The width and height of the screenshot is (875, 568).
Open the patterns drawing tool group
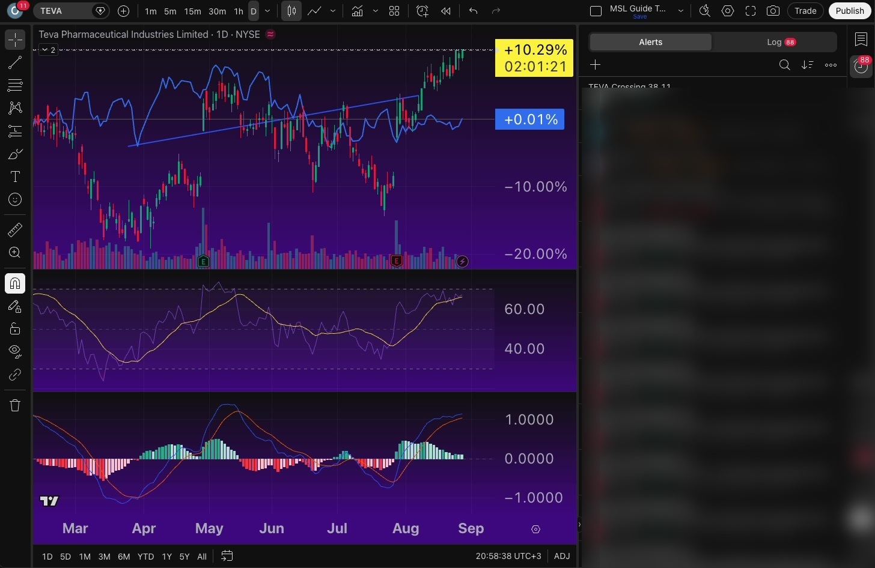click(15, 108)
